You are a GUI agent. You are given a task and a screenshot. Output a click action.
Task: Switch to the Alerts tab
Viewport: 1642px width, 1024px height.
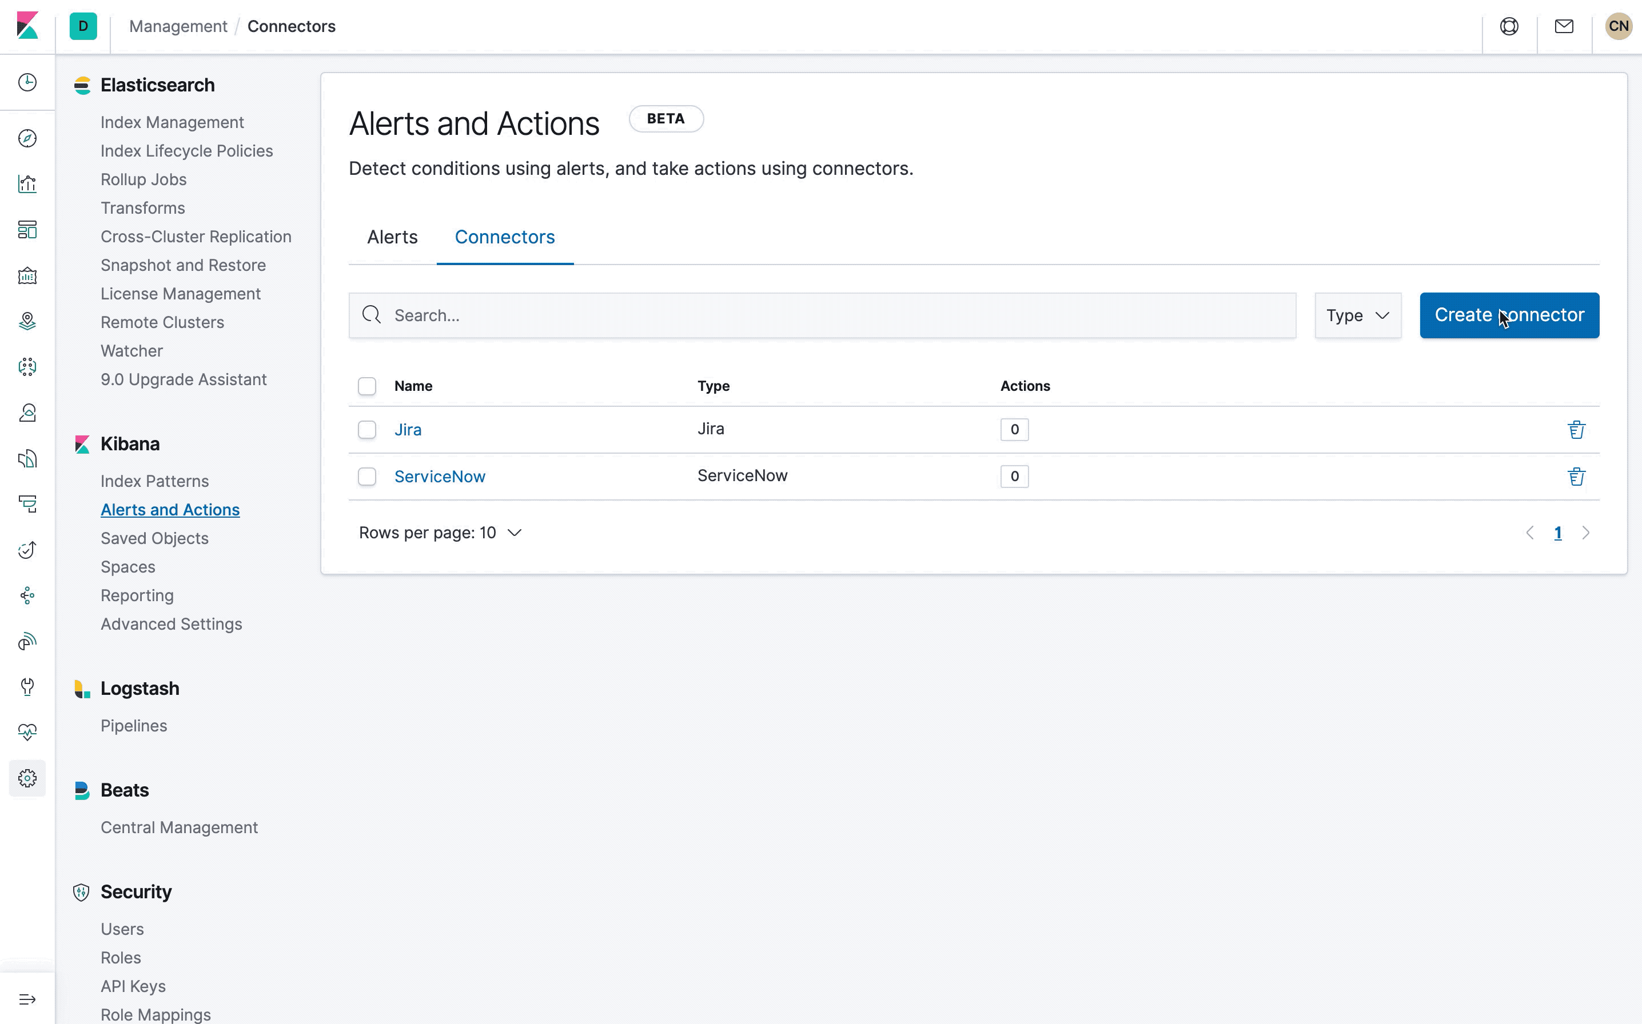coord(392,237)
